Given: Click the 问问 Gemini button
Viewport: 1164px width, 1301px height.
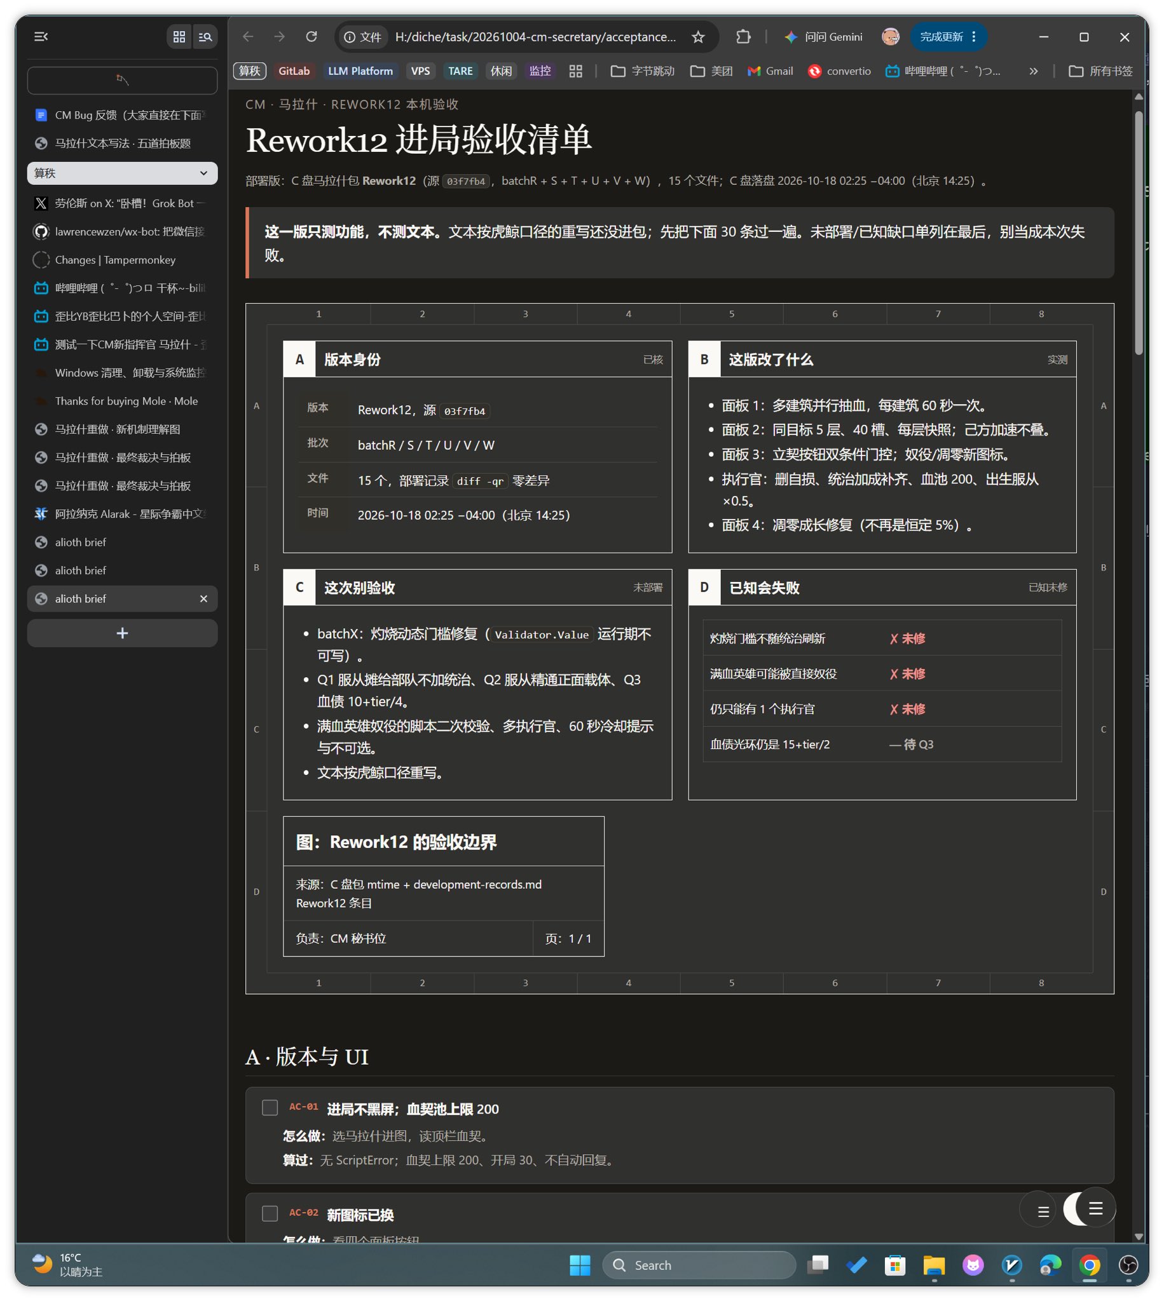Looking at the screenshot, I should pos(824,37).
